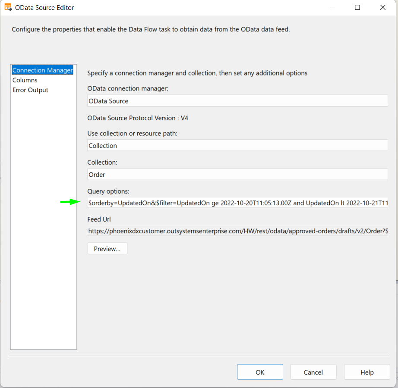398x388 pixels.
Task: Select the Connection Manager page
Action: coord(43,70)
